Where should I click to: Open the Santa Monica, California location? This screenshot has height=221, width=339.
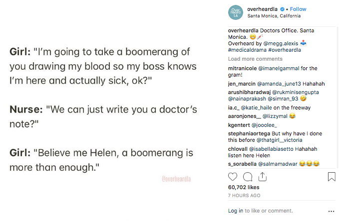pos(274,16)
